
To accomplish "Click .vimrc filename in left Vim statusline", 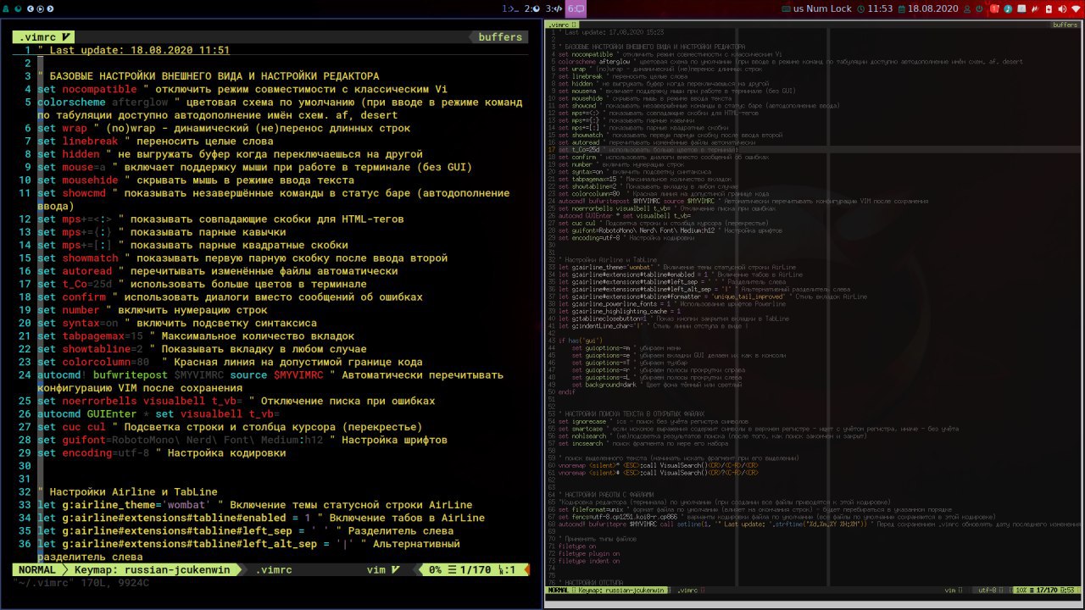I will pos(275,570).
